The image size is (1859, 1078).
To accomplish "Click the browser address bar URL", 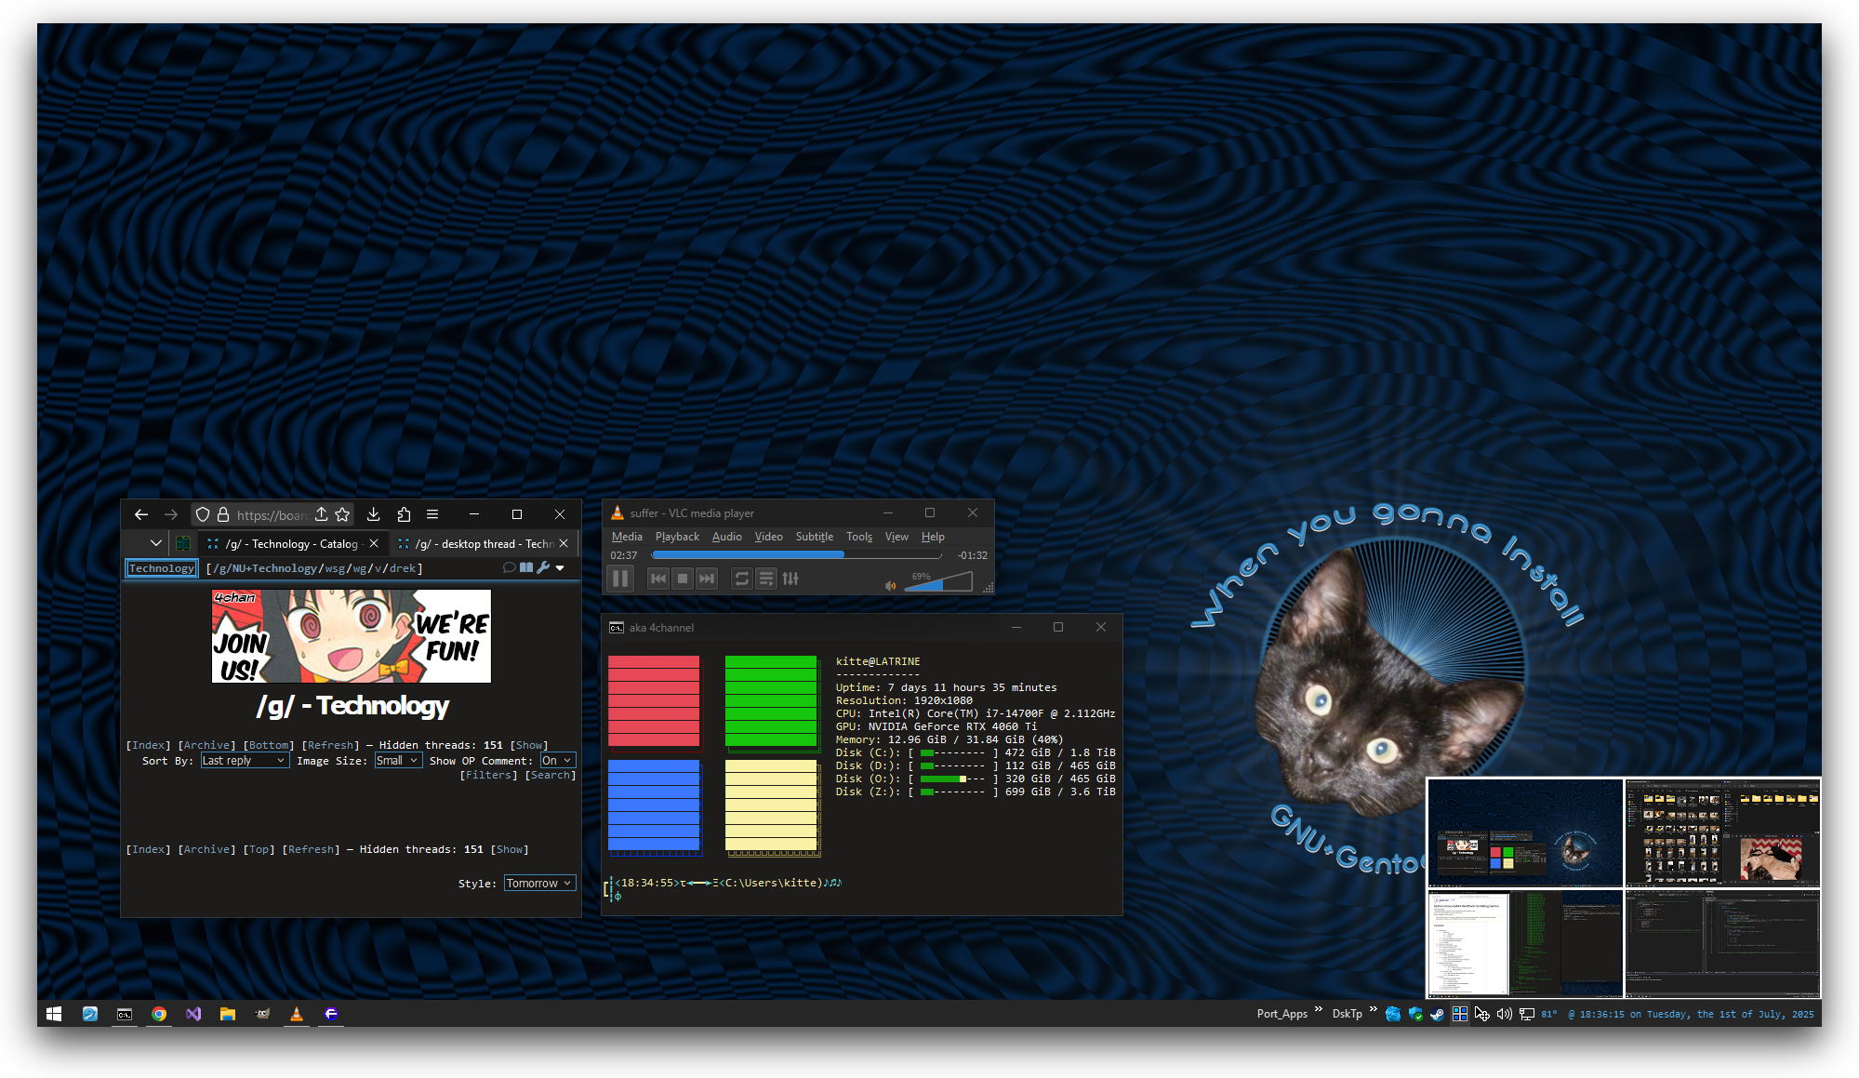I will (271, 514).
